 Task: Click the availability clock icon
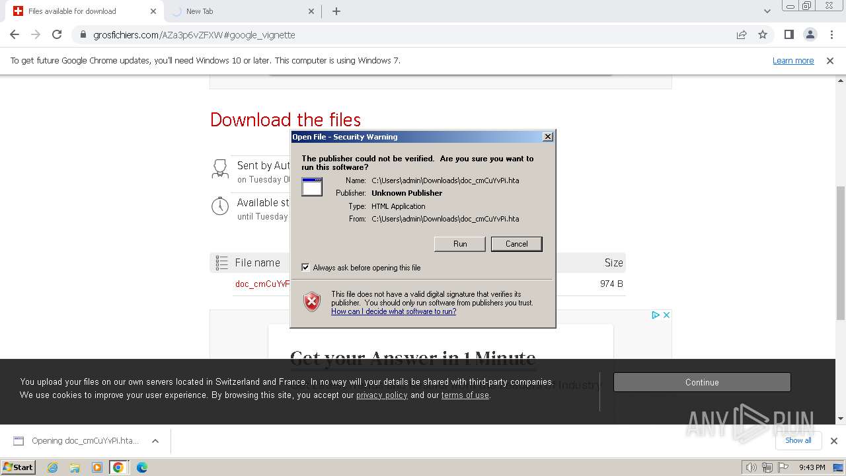click(x=220, y=206)
